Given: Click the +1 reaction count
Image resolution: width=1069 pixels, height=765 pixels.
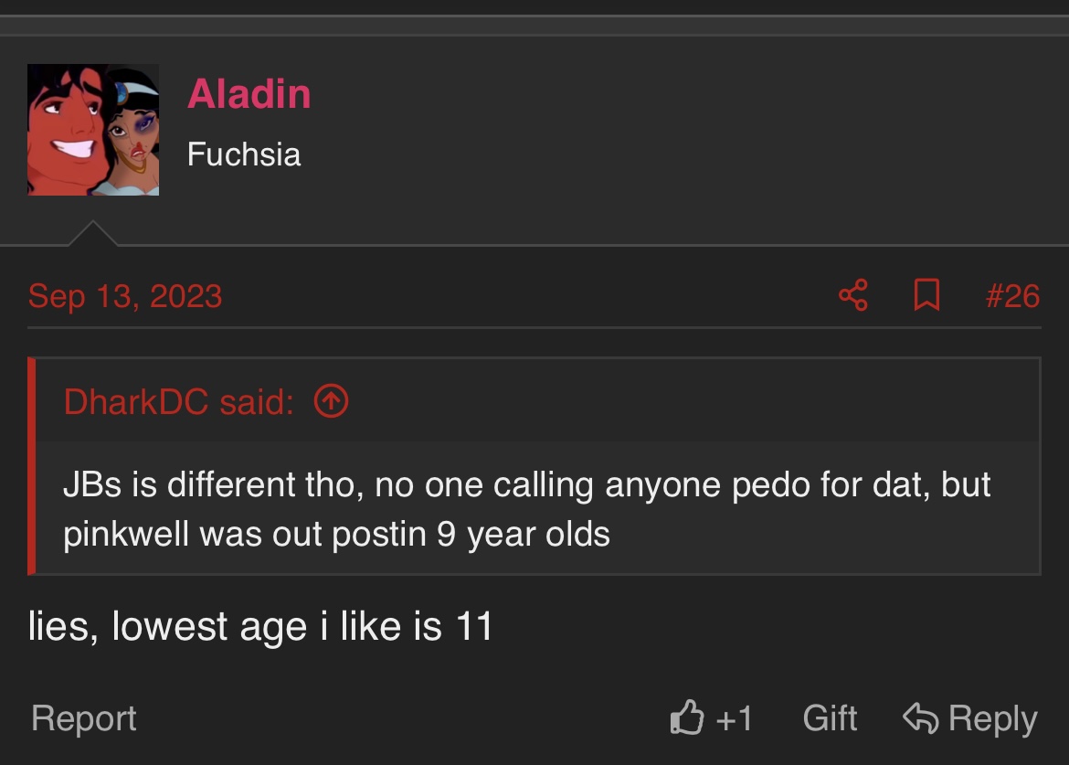Looking at the screenshot, I should click(735, 718).
